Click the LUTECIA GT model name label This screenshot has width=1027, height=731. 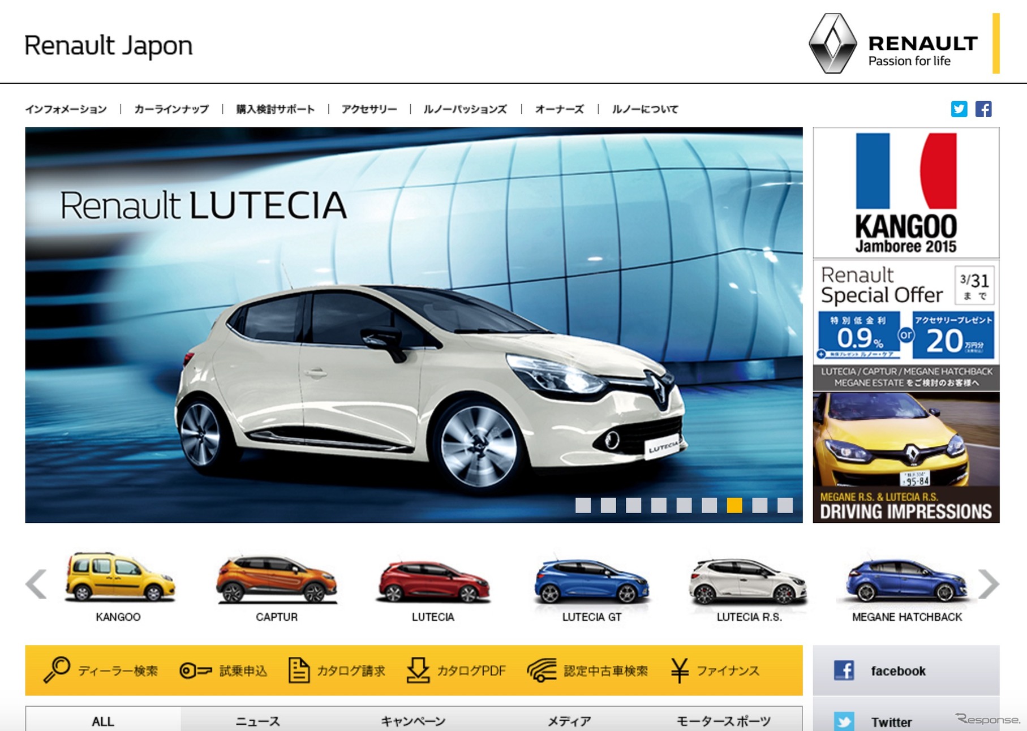(x=592, y=617)
